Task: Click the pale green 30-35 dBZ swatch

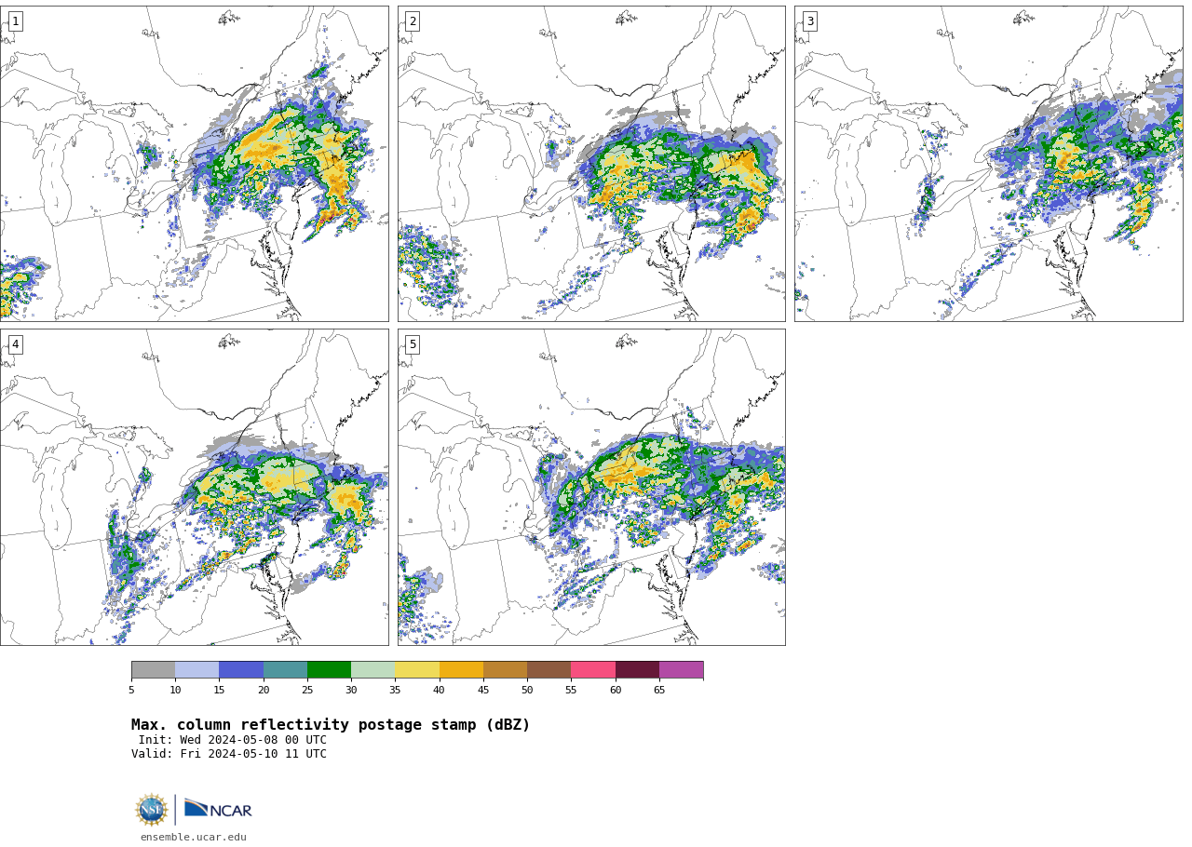Action: [372, 670]
